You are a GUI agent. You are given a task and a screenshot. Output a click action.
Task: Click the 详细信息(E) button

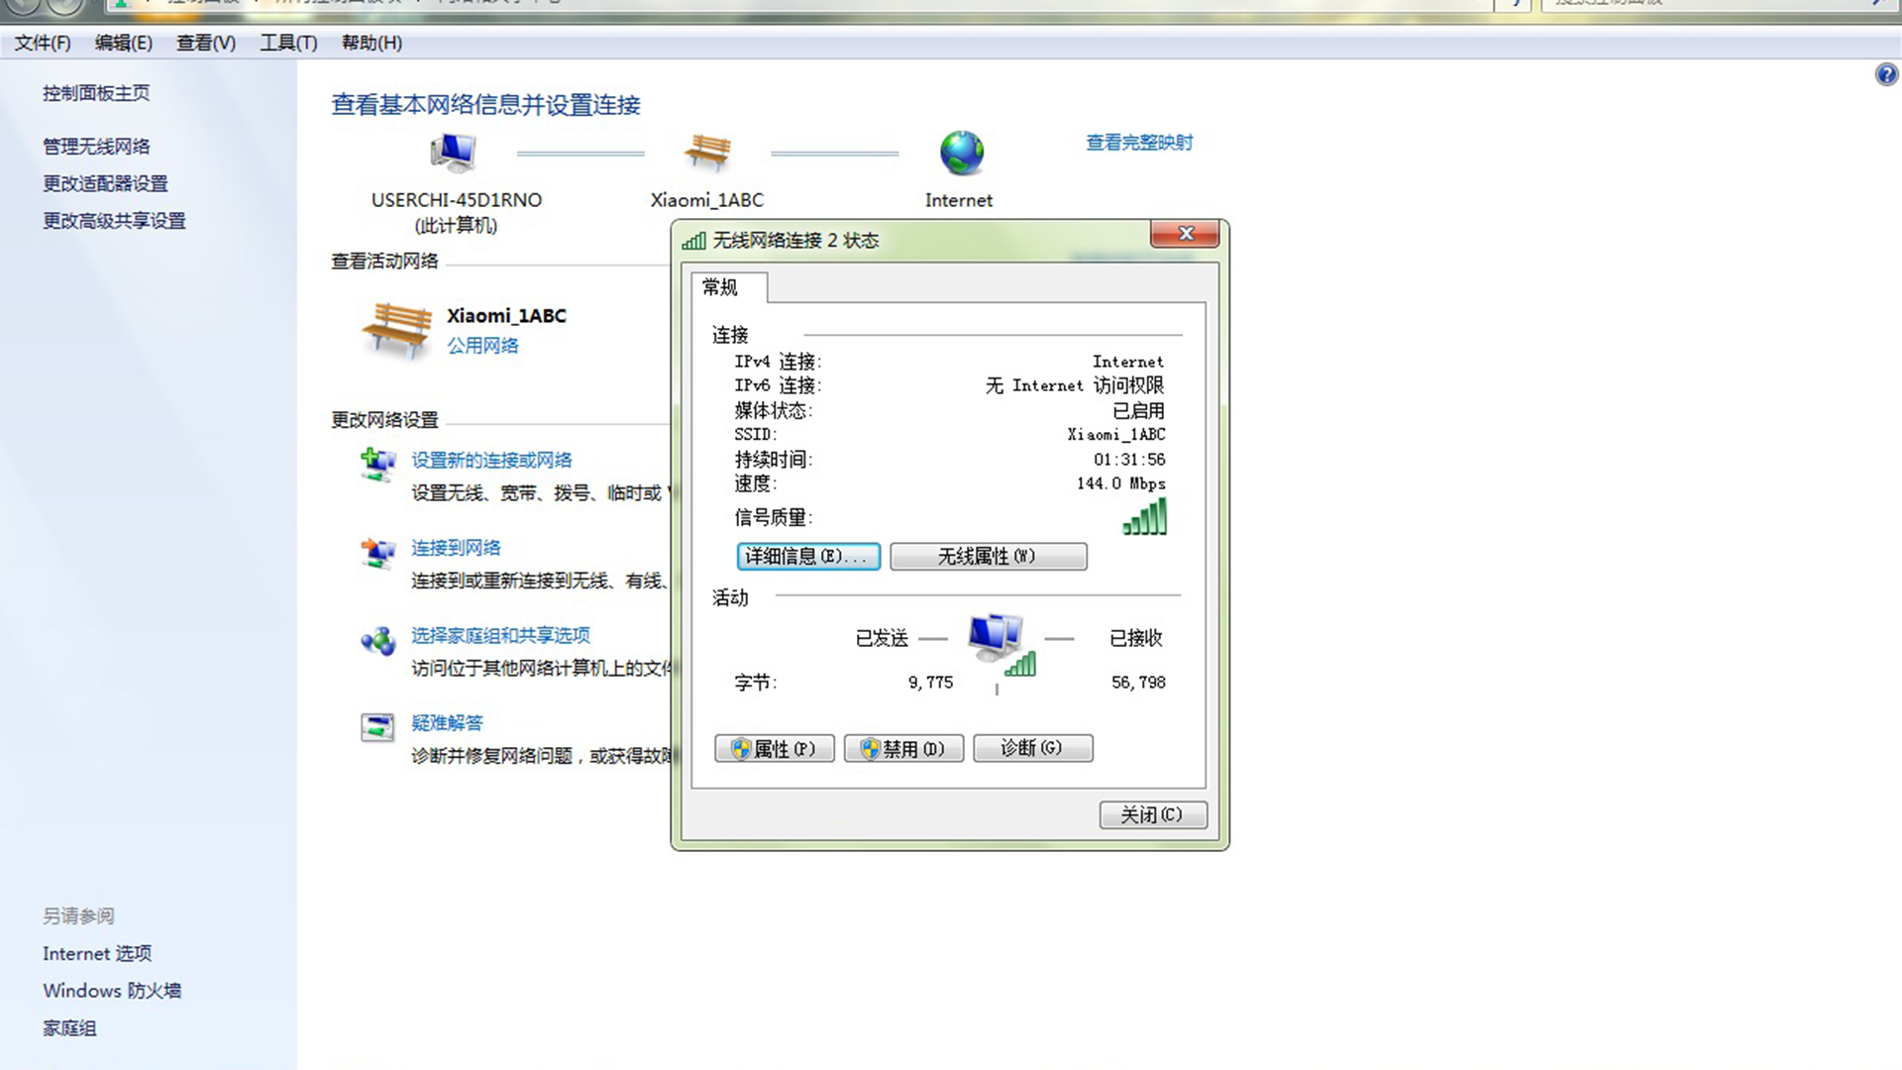click(x=807, y=556)
